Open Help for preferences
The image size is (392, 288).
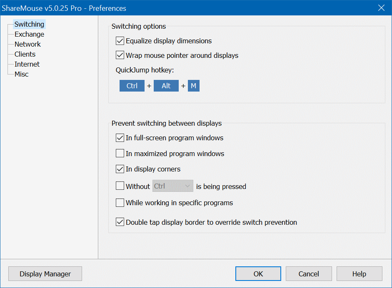(x=359, y=274)
